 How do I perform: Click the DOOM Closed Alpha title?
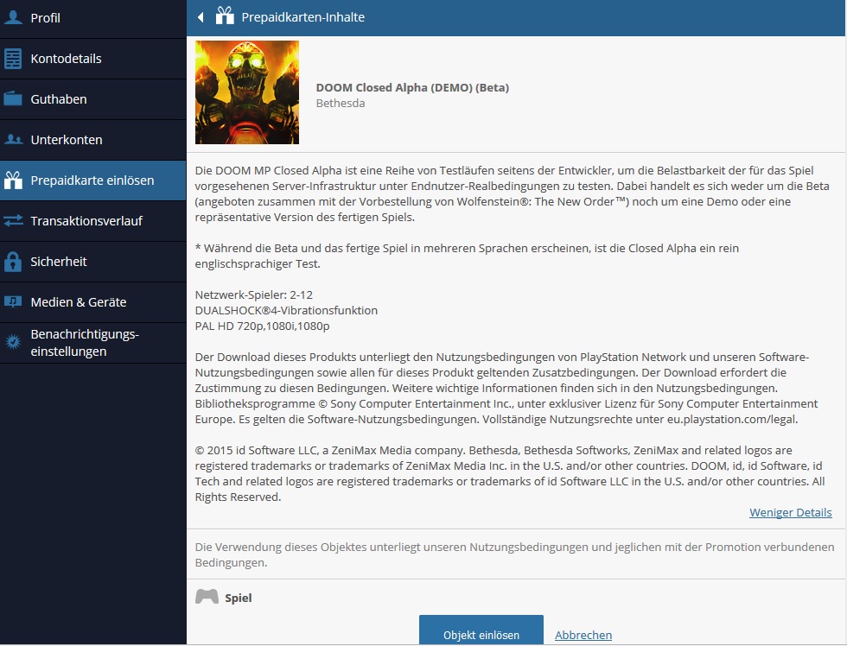click(413, 87)
